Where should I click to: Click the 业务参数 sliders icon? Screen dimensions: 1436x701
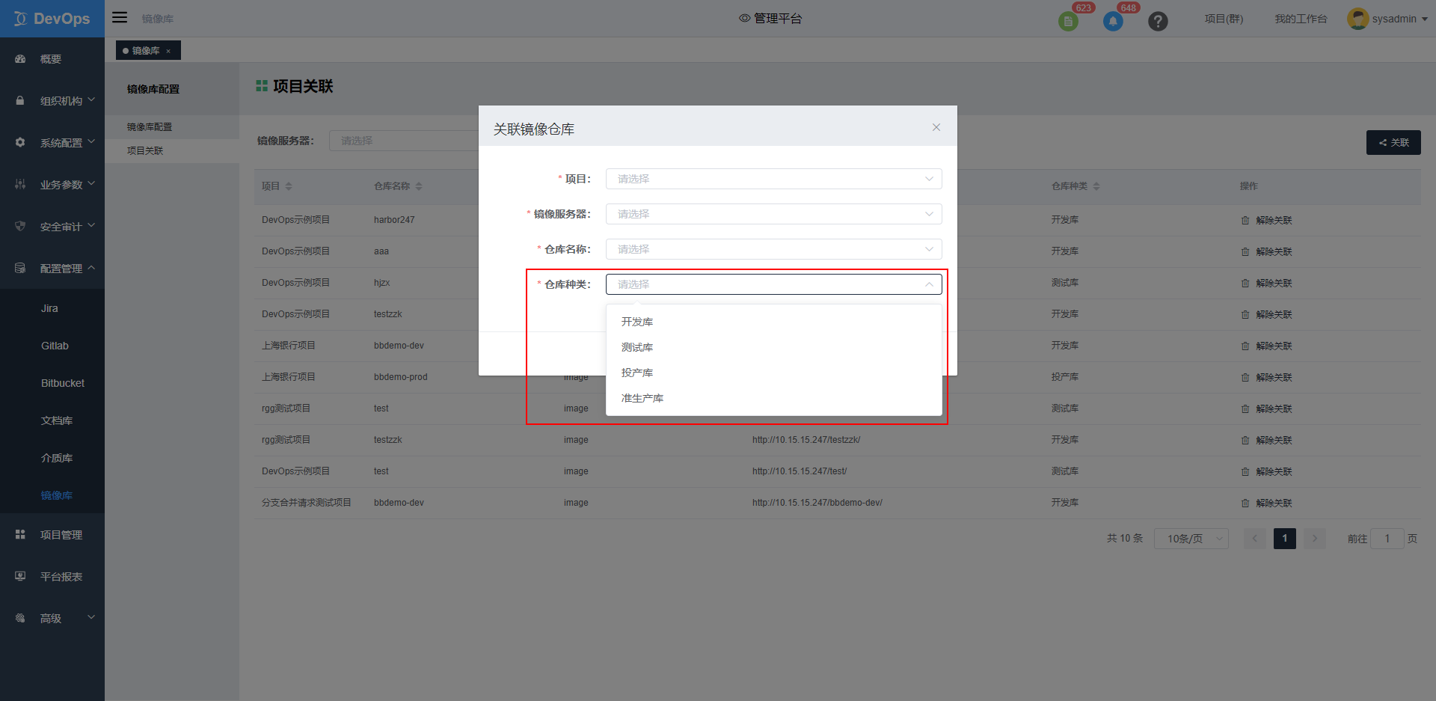[x=20, y=184]
